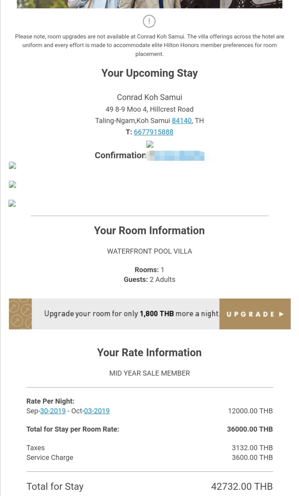Click the third broken image icon on left

tap(12, 203)
